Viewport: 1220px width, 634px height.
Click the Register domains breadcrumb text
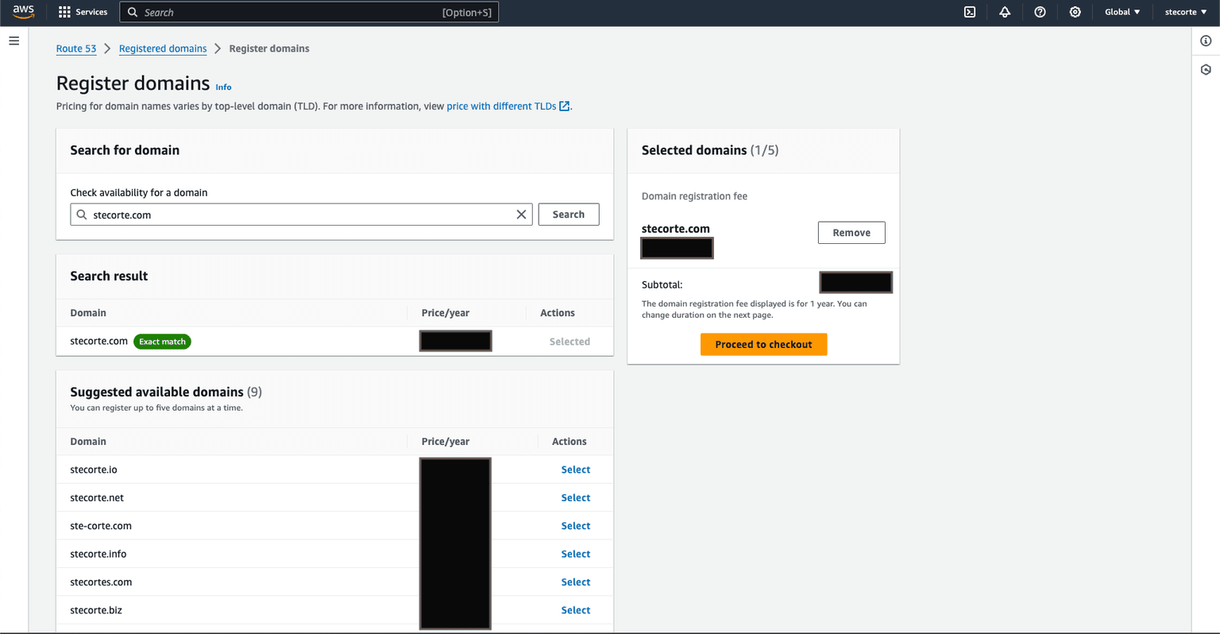269,48
